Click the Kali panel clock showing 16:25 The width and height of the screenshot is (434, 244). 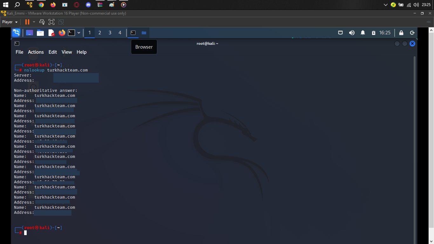coord(385,33)
